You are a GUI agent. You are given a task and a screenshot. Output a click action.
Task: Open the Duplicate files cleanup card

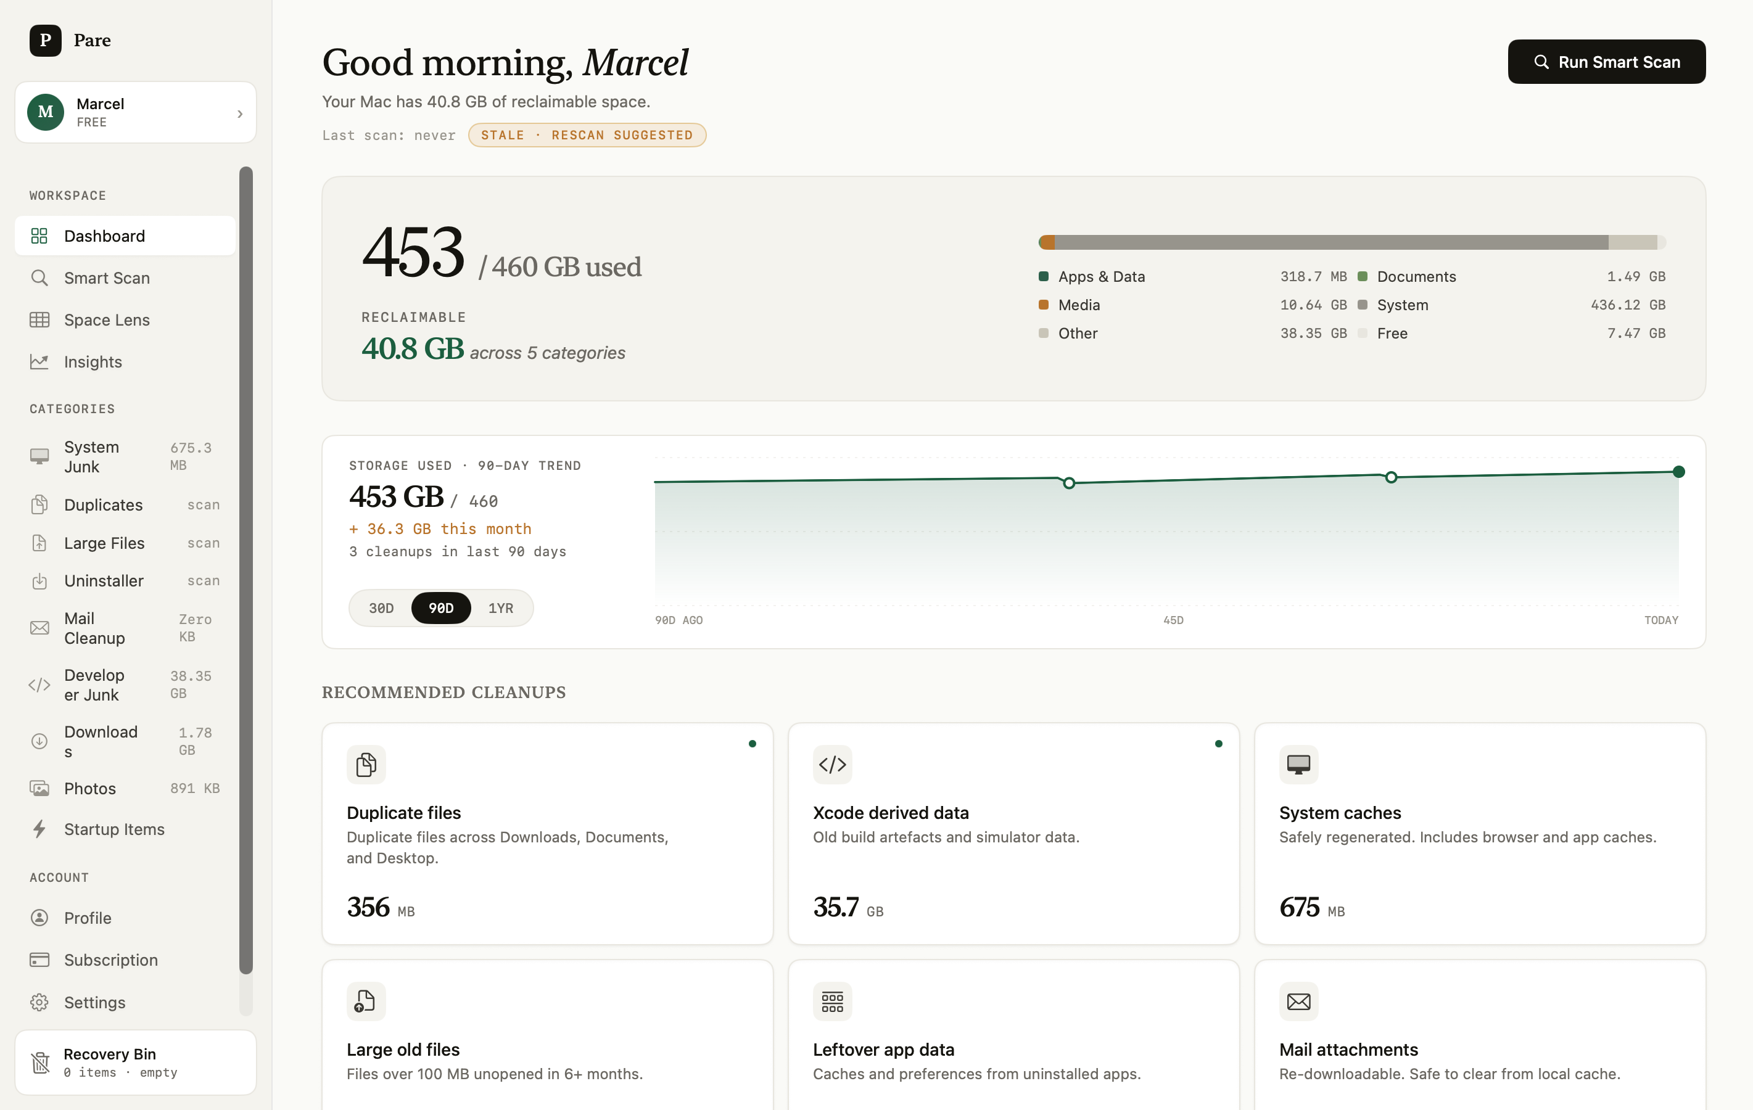(548, 833)
